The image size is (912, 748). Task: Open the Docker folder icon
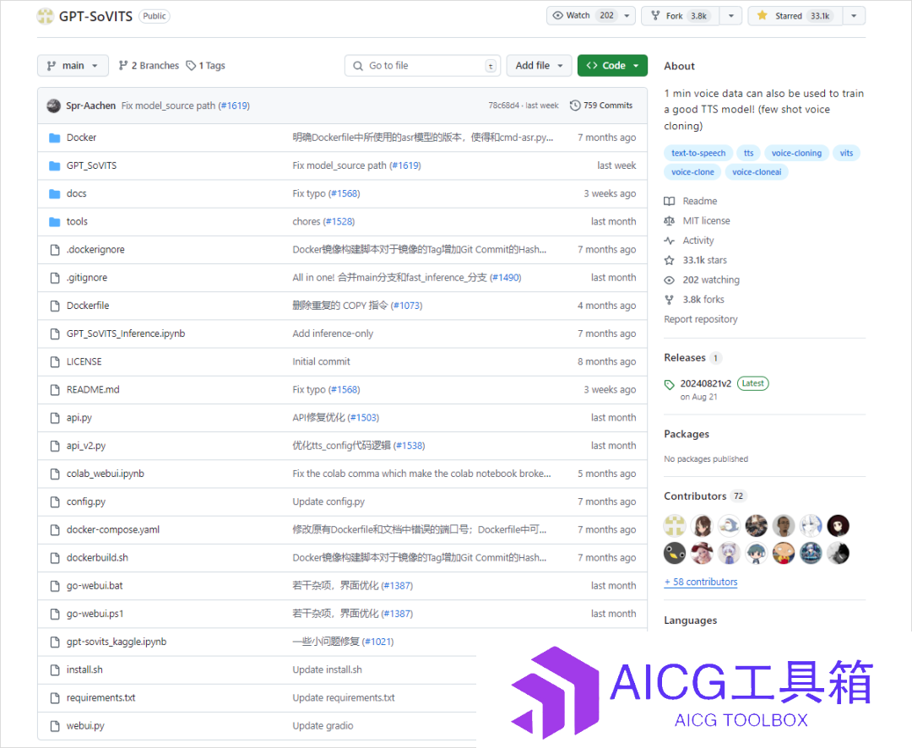coord(55,138)
